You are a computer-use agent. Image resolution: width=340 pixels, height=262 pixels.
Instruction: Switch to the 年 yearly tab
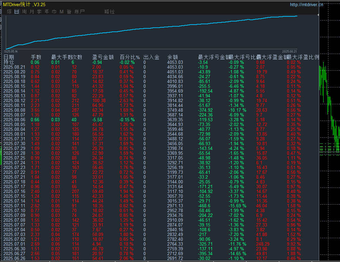[x=47, y=12]
